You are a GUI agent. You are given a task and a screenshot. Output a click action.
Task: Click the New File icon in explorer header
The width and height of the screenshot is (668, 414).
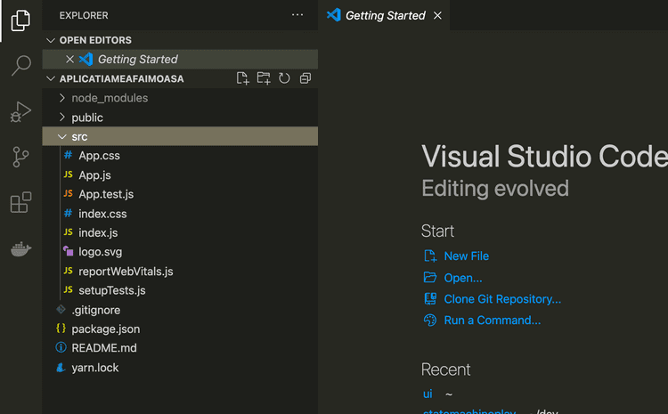tap(242, 78)
